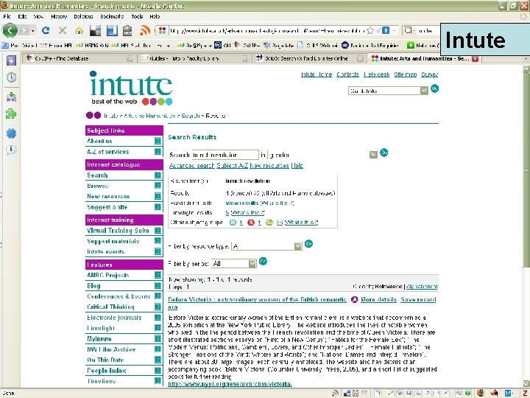
Task: Open the Home page icon in toolbar
Action: pos(79,31)
